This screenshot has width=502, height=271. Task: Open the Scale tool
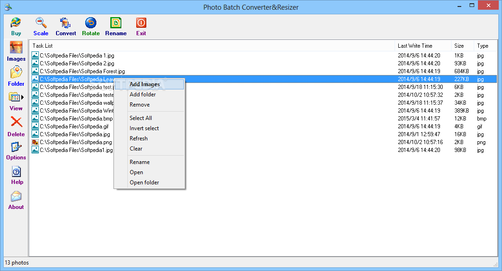[x=41, y=26]
